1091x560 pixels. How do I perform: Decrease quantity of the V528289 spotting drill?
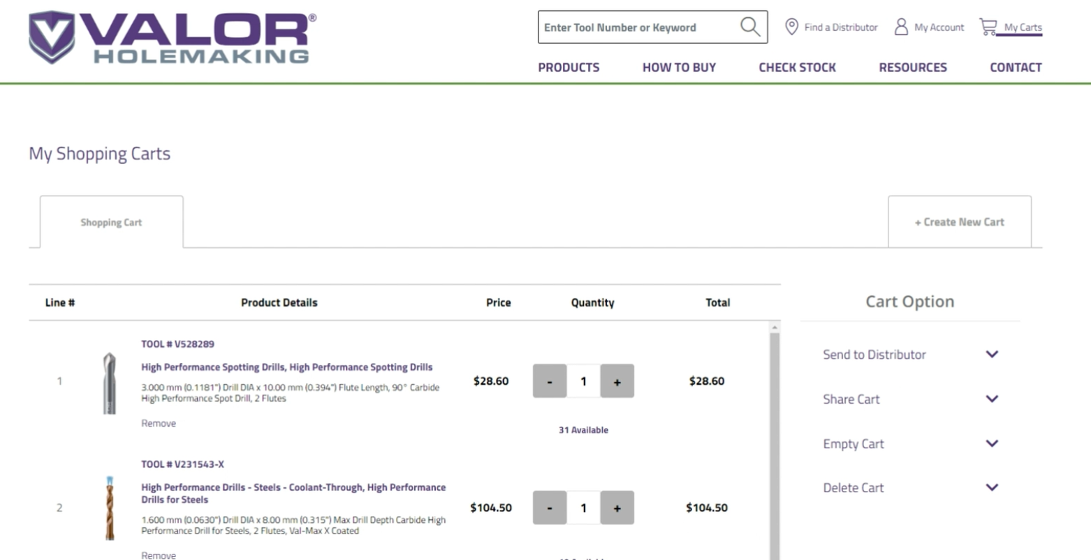[549, 381]
